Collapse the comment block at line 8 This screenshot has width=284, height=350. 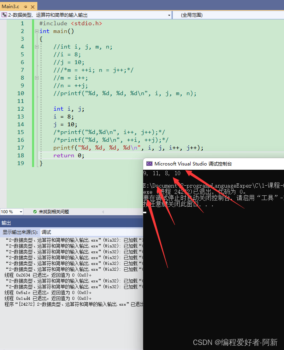point(37,78)
